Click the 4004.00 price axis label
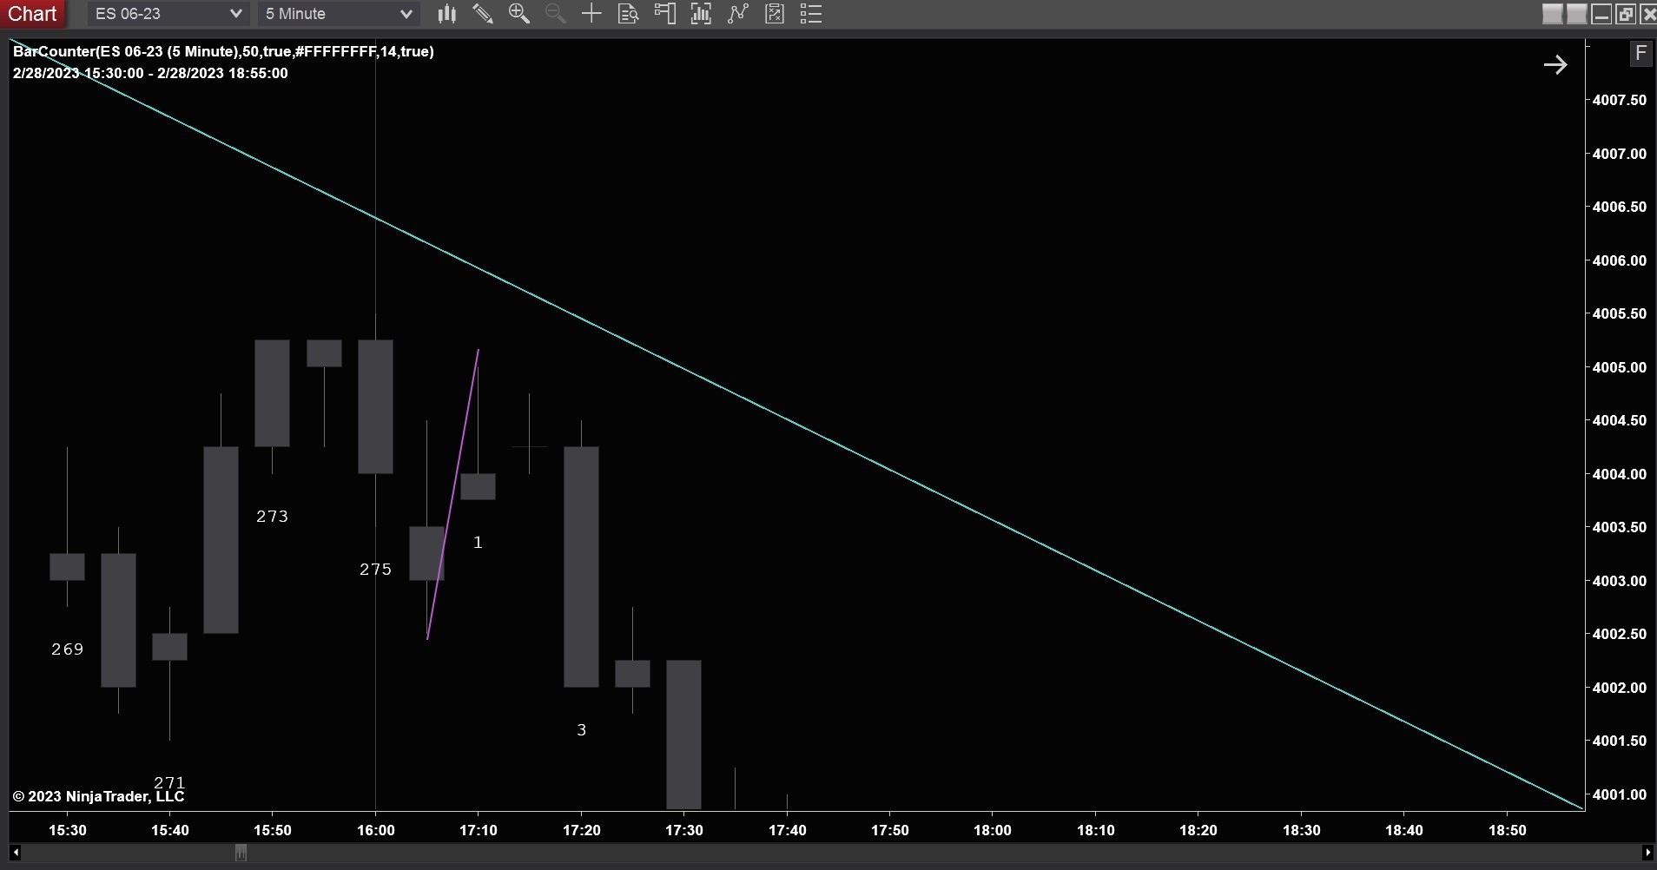This screenshot has width=1657, height=870. coord(1619,474)
